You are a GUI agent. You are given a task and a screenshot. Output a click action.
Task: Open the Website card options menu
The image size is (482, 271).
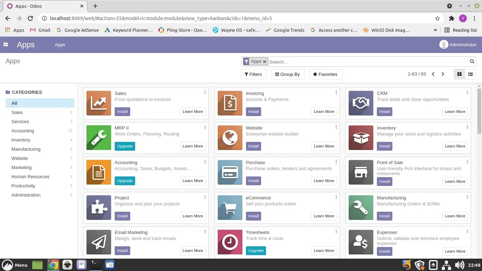pyautogui.click(x=336, y=127)
